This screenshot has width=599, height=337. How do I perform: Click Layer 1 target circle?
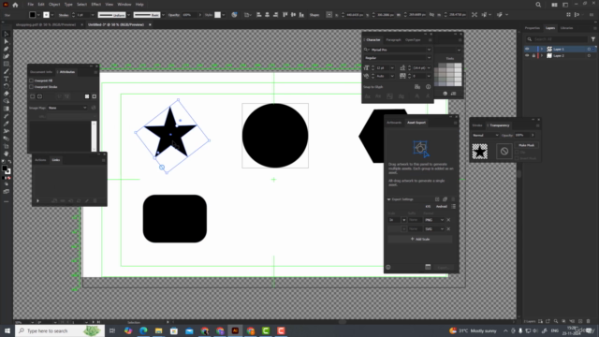tap(589, 49)
